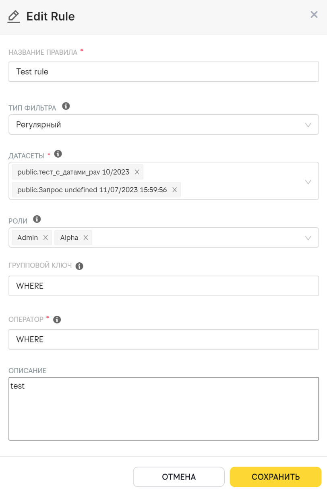Image resolution: width=327 pixels, height=496 pixels.
Task: Click the info icon next to ТИП ФИЛЬТРА
Action: pos(66,106)
